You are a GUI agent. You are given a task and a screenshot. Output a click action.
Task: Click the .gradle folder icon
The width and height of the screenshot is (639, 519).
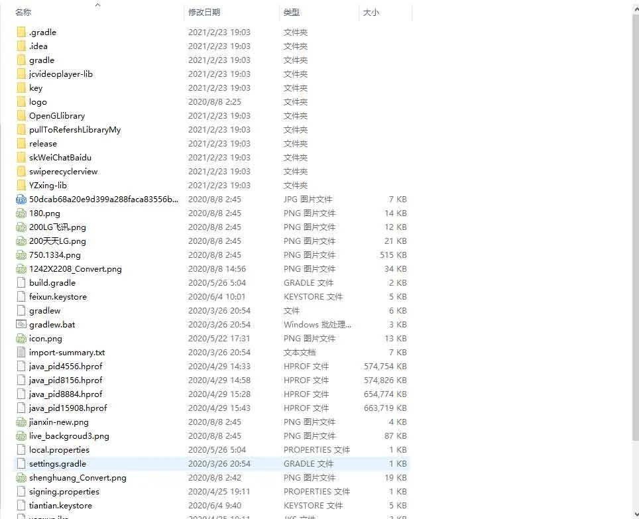[x=21, y=32]
